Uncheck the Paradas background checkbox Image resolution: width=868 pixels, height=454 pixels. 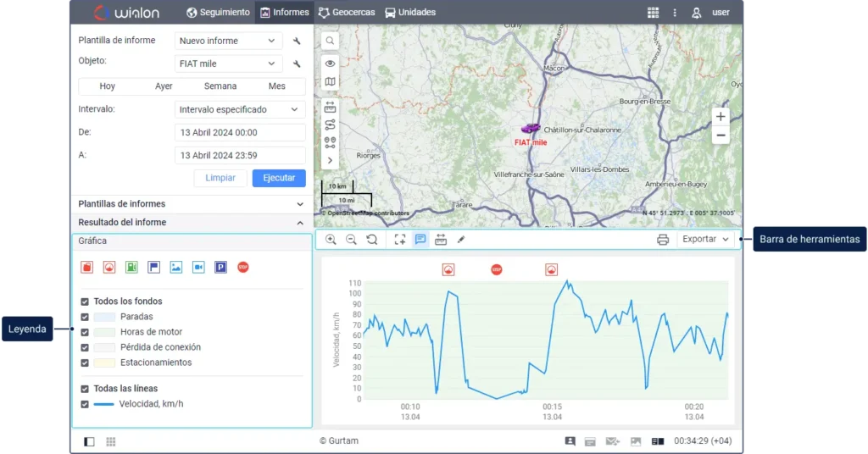(85, 317)
